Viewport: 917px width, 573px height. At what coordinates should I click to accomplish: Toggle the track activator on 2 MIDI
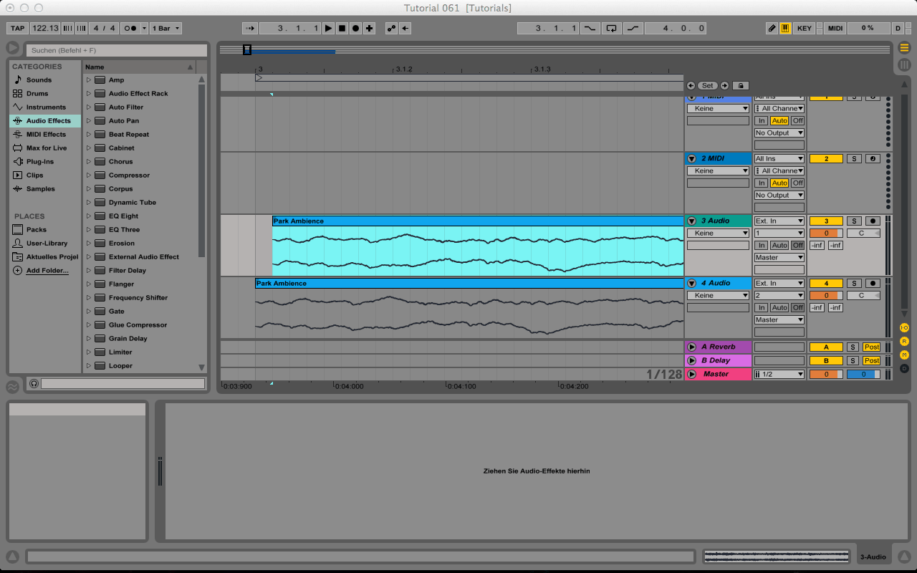coord(825,159)
